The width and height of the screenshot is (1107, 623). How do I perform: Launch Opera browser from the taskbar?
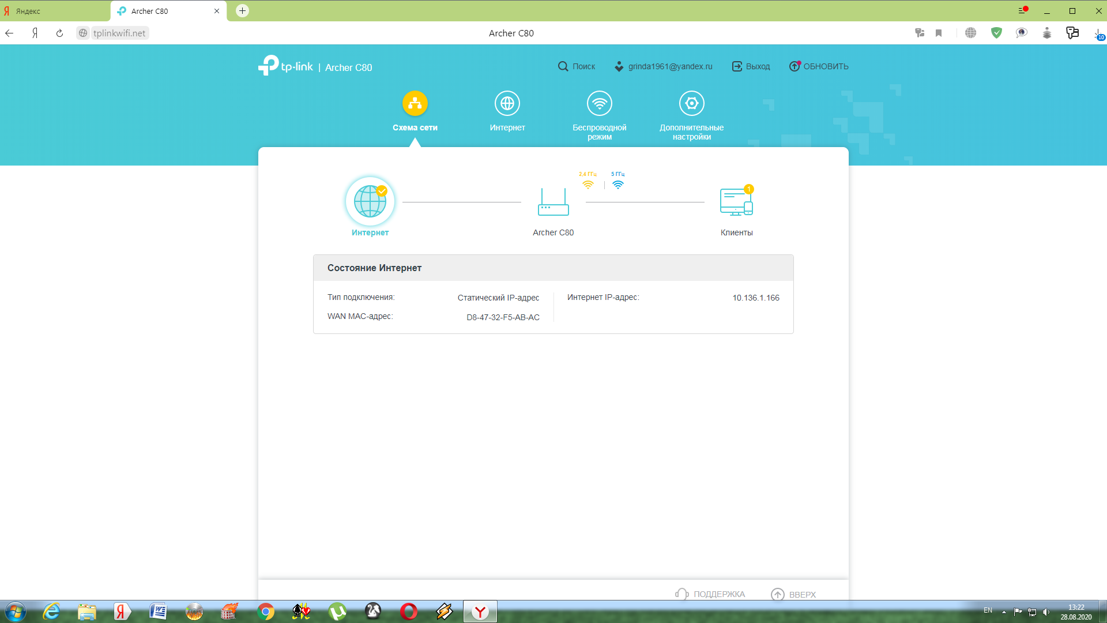(409, 611)
